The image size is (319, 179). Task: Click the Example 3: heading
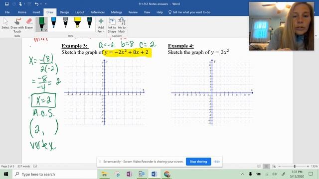pos(75,46)
